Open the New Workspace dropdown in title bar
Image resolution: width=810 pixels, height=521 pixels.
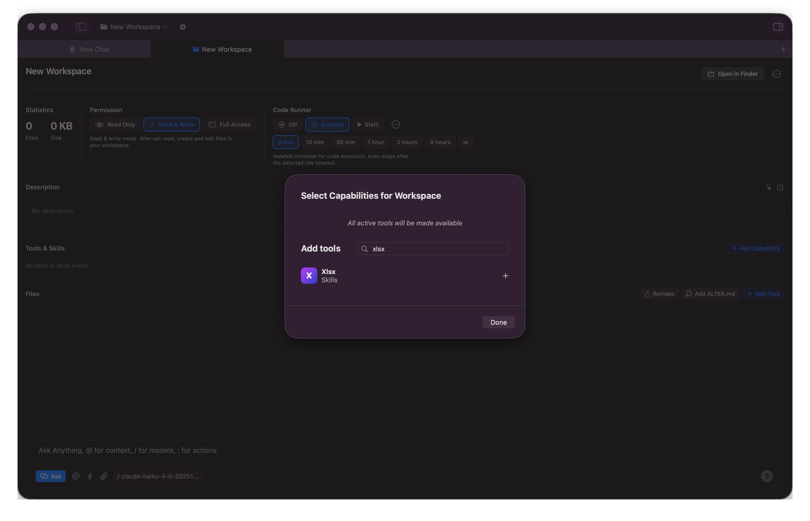click(134, 27)
